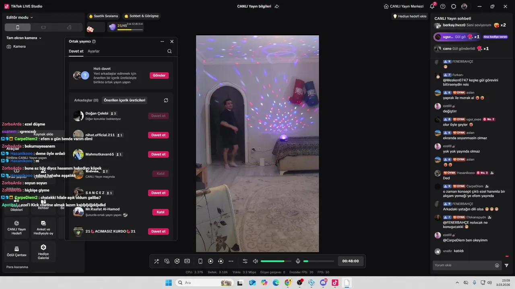Click the phone orientation icon in bottom toolbar
515x289 pixels.
tap(200, 261)
